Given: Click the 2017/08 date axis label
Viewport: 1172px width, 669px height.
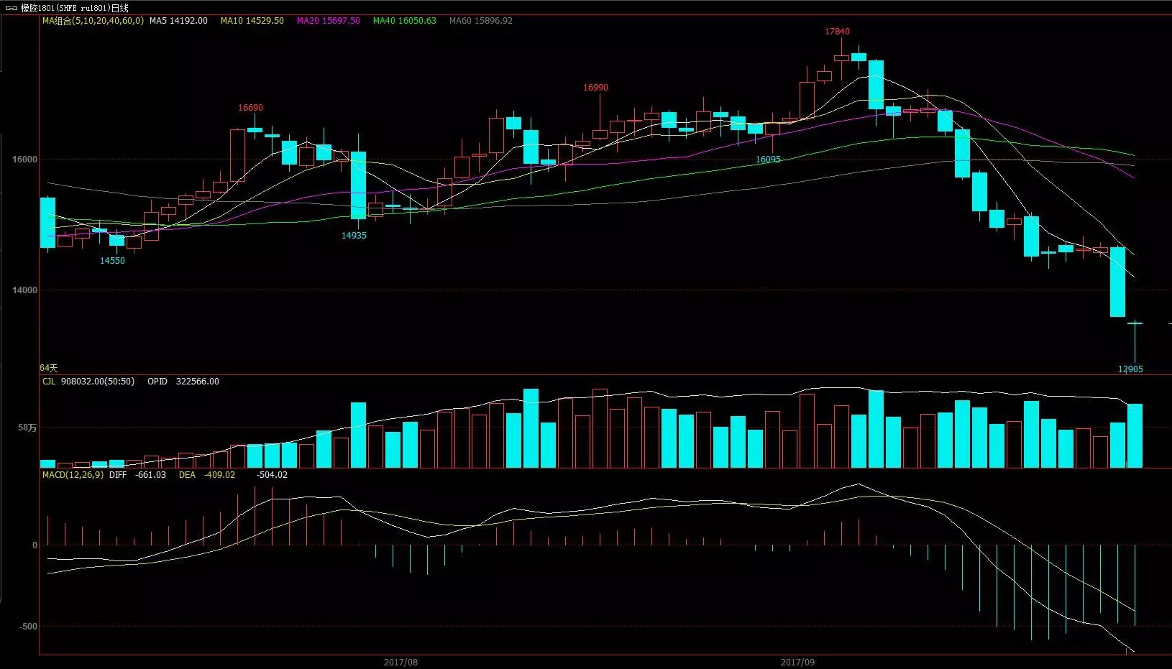Looking at the screenshot, I should pos(400,663).
